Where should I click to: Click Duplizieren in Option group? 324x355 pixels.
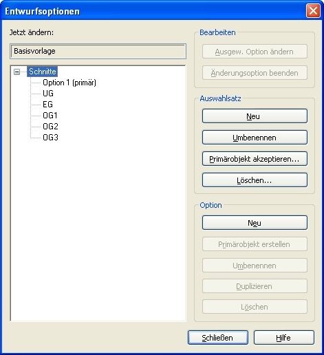point(255,286)
